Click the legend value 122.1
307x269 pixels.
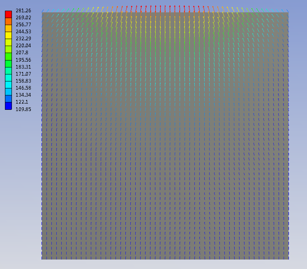(22, 102)
